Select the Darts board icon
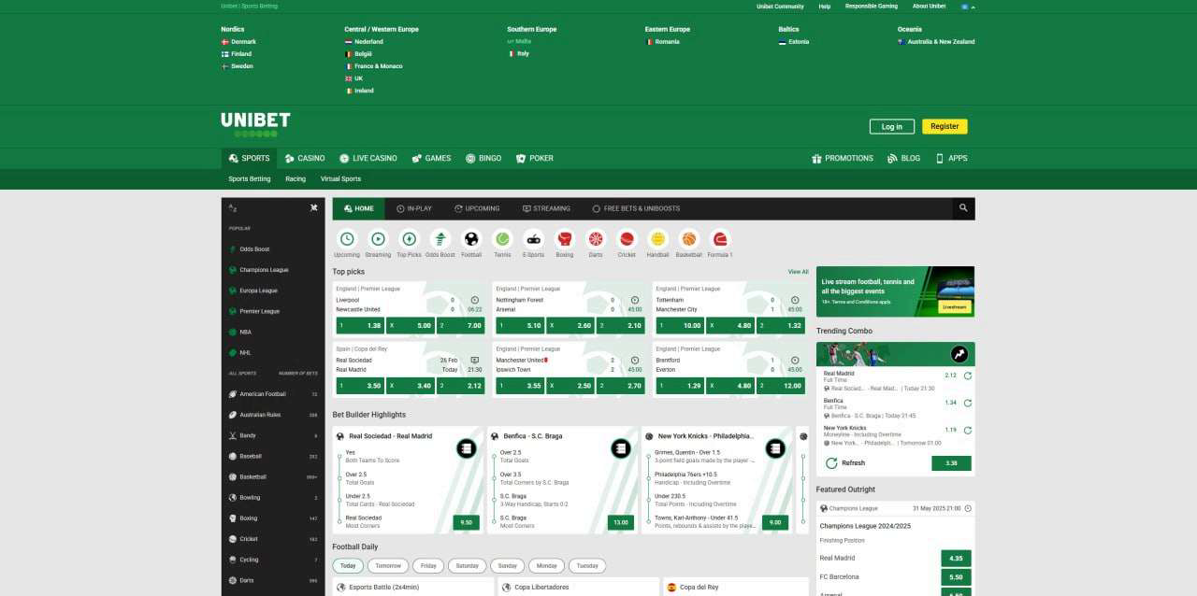Screen dimensions: 1197x596 tap(596, 239)
